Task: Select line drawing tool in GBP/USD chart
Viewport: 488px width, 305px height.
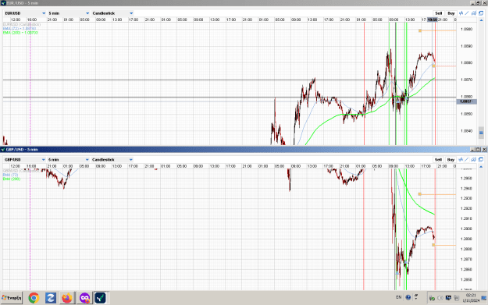Action: [x=467, y=159]
